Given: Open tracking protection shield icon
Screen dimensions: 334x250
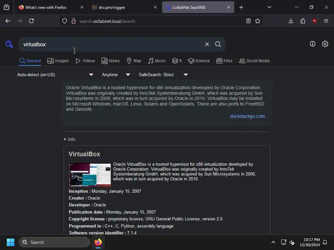Looking at the screenshot, I should (65, 21).
